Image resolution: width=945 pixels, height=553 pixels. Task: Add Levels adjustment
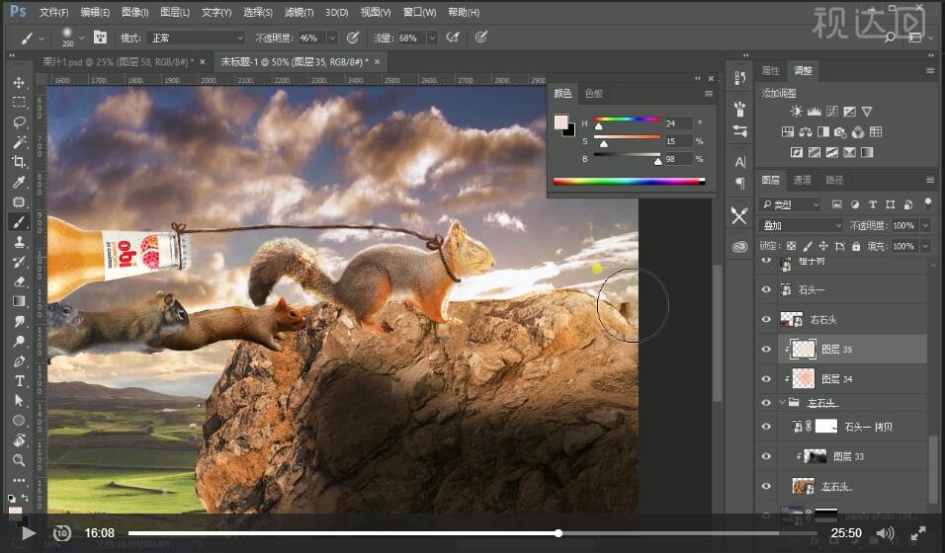click(x=815, y=112)
